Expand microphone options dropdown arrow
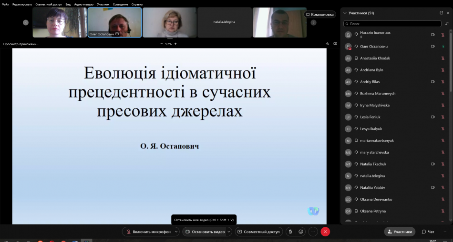This screenshot has height=242, width=453. click(176, 232)
